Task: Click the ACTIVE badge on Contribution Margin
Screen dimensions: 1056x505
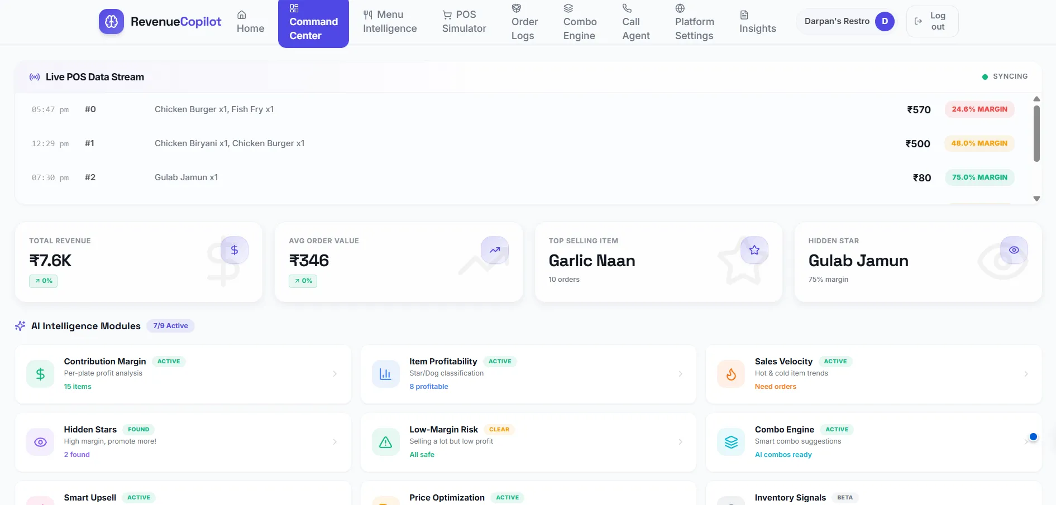Action: 169,362
